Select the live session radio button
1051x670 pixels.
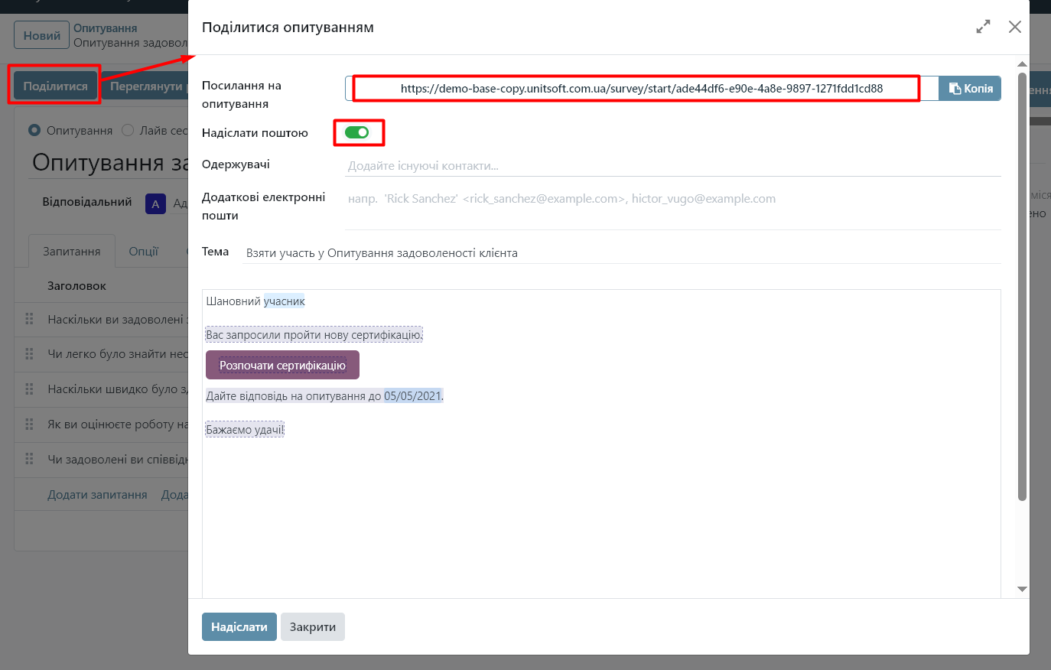128,131
